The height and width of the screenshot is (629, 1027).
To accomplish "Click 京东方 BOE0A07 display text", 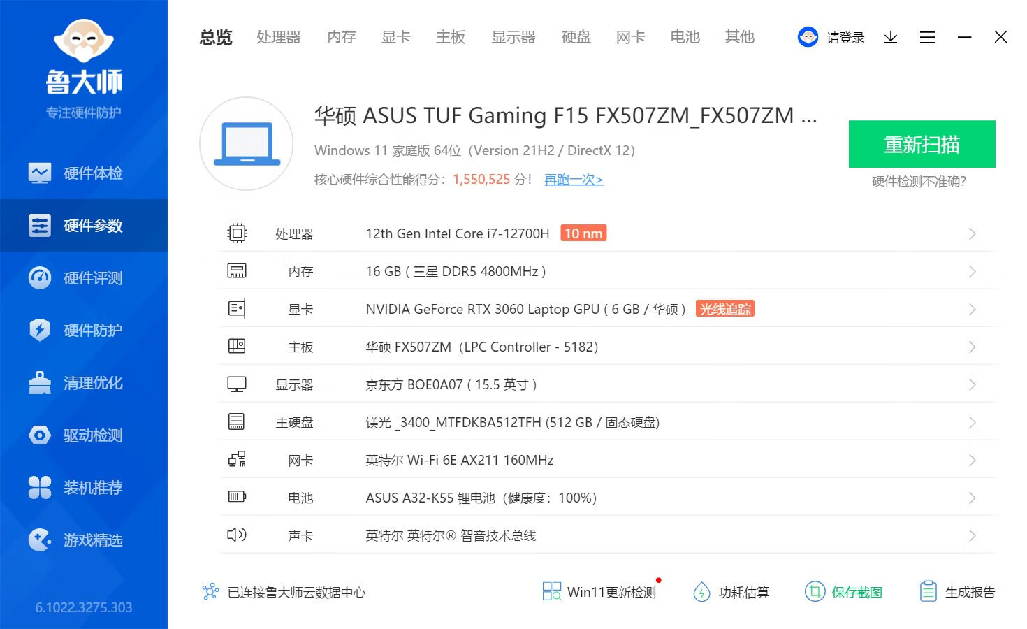I will pyautogui.click(x=451, y=384).
